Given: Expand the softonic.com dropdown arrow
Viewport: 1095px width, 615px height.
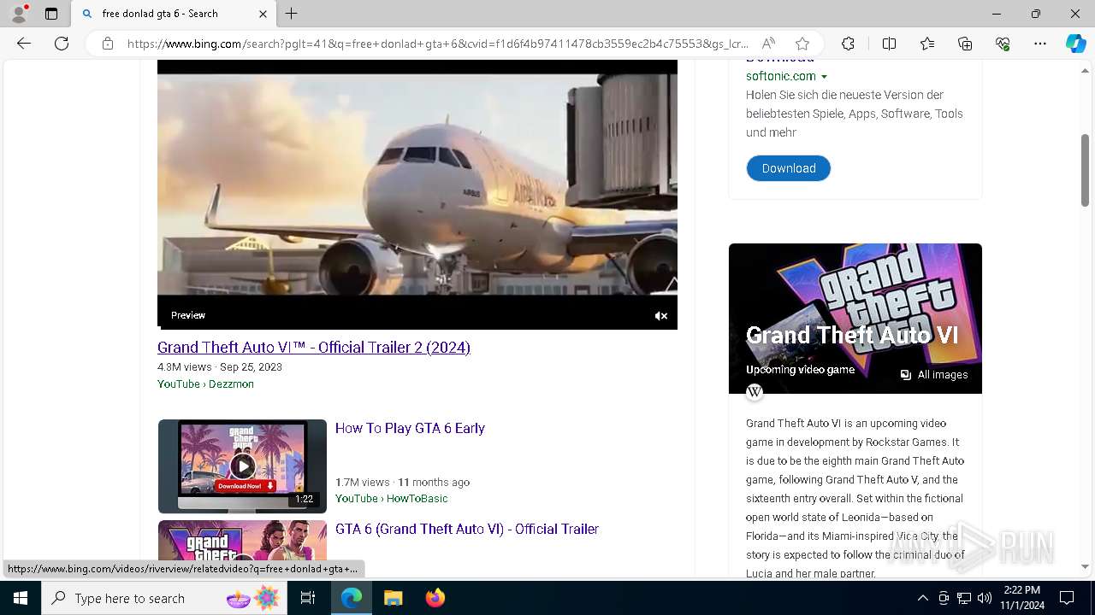Looking at the screenshot, I should click(x=825, y=77).
